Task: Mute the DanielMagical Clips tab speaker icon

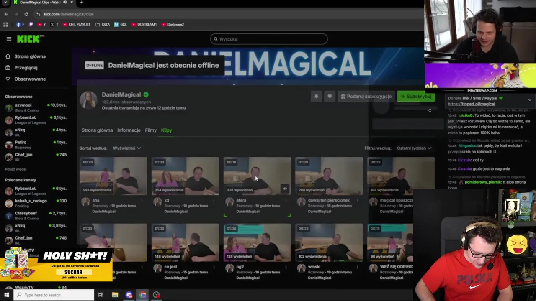Action: point(64,2)
